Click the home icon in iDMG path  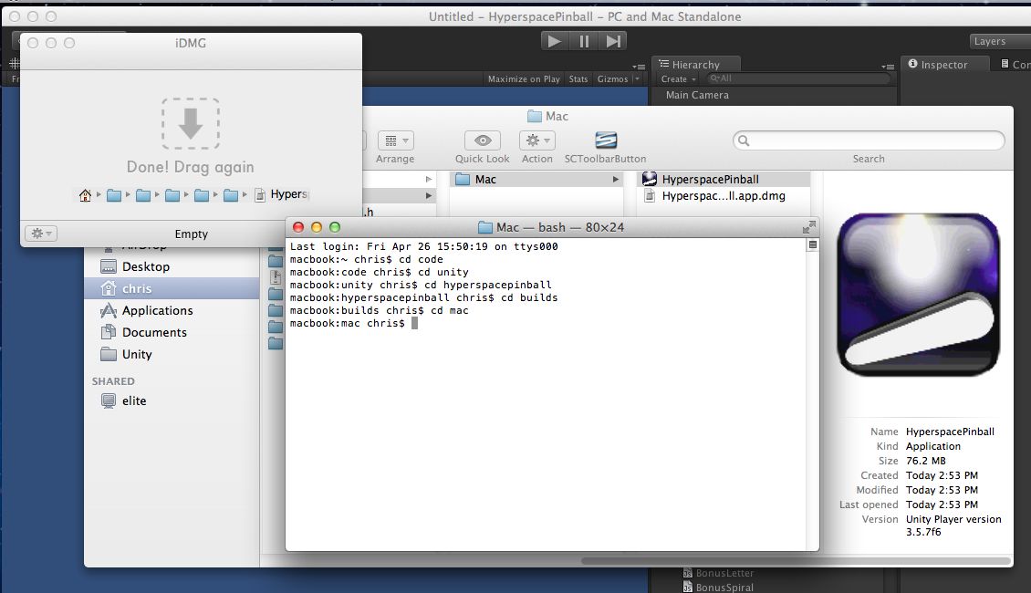pos(85,194)
